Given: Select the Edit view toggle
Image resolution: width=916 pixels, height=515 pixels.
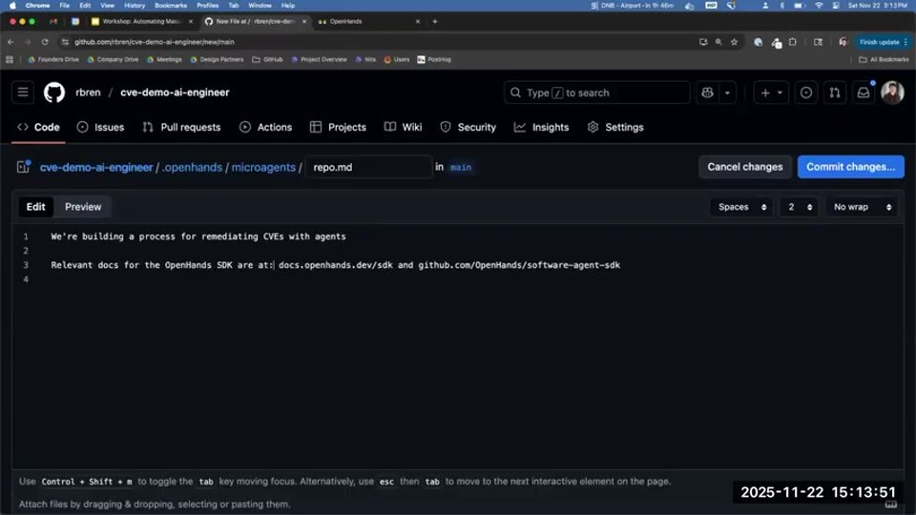Looking at the screenshot, I should click(35, 207).
